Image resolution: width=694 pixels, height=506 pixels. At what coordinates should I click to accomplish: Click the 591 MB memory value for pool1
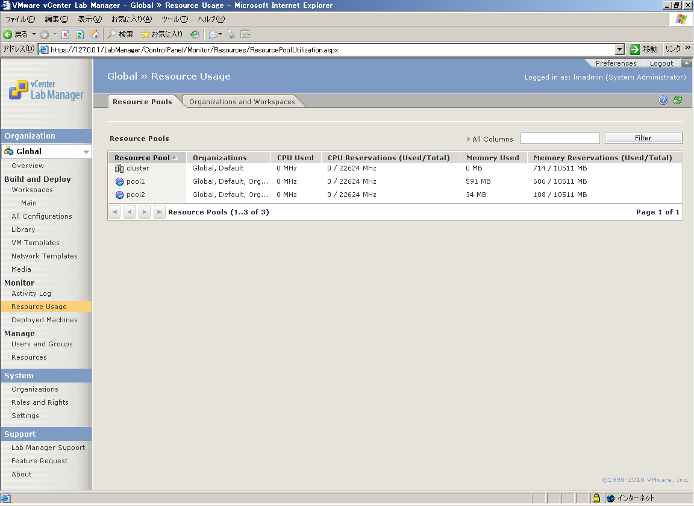coord(478,181)
